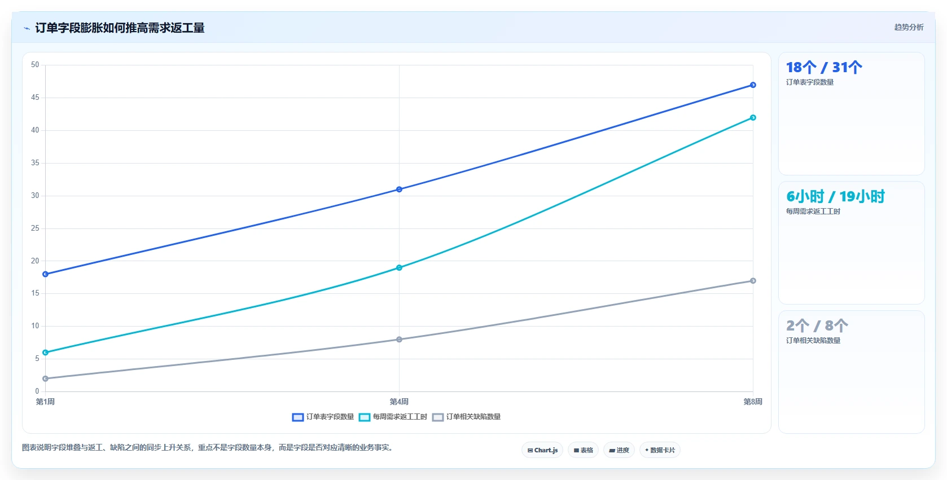Toggle the 订单表字段数量 legend item

point(323,417)
